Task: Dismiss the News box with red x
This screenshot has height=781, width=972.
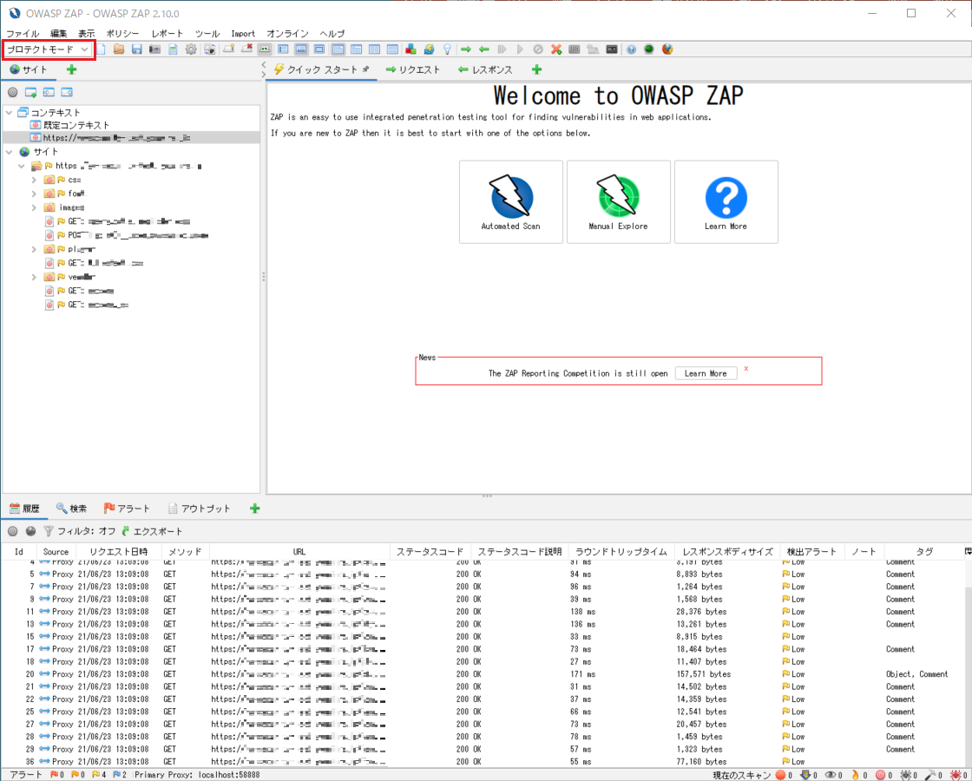Action: (x=745, y=369)
